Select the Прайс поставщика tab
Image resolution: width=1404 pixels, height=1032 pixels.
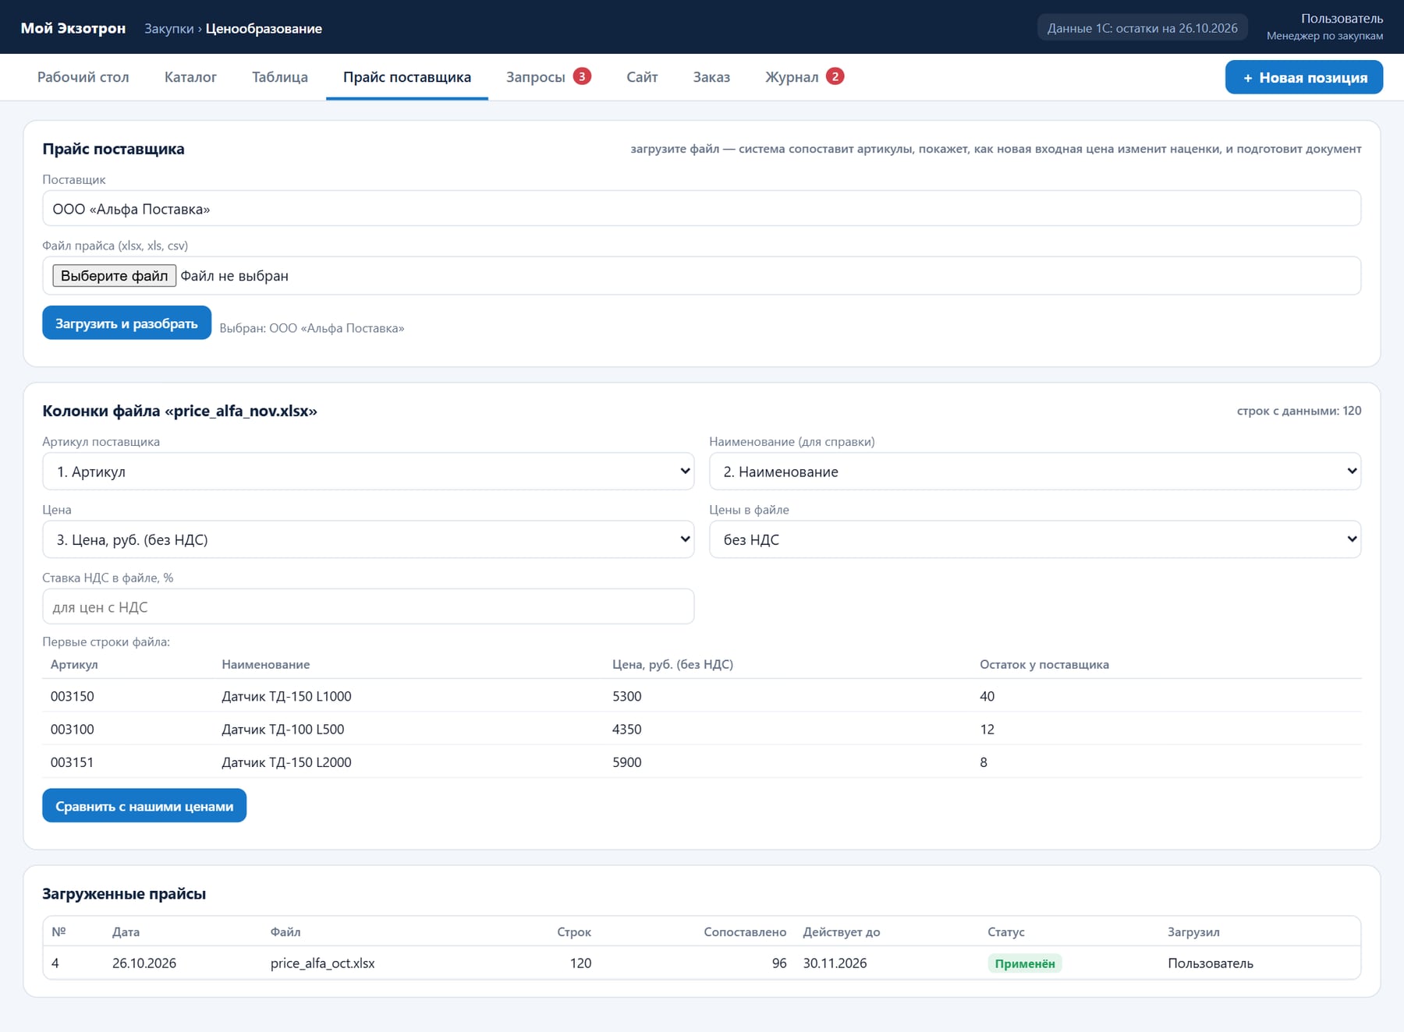coord(407,77)
